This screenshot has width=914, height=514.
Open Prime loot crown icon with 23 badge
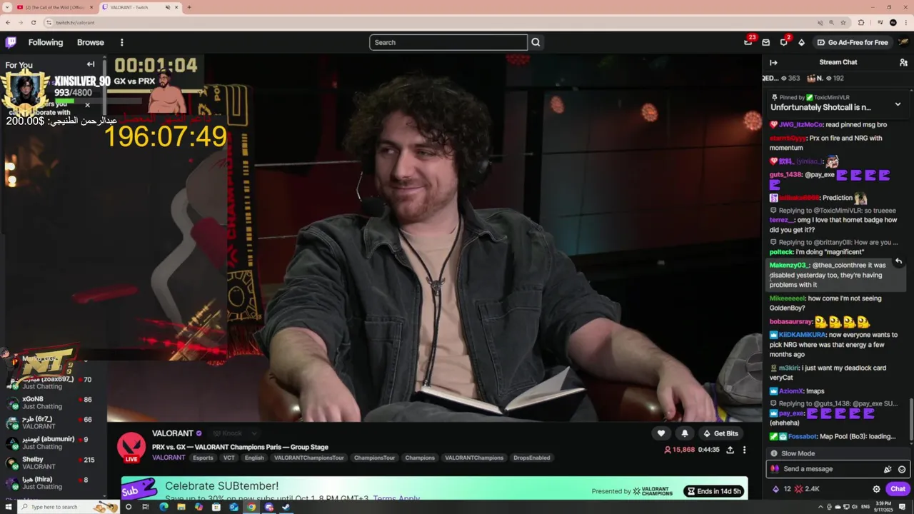pyautogui.click(x=748, y=42)
